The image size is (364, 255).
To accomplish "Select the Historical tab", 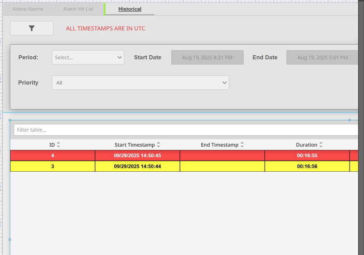I will (x=130, y=9).
